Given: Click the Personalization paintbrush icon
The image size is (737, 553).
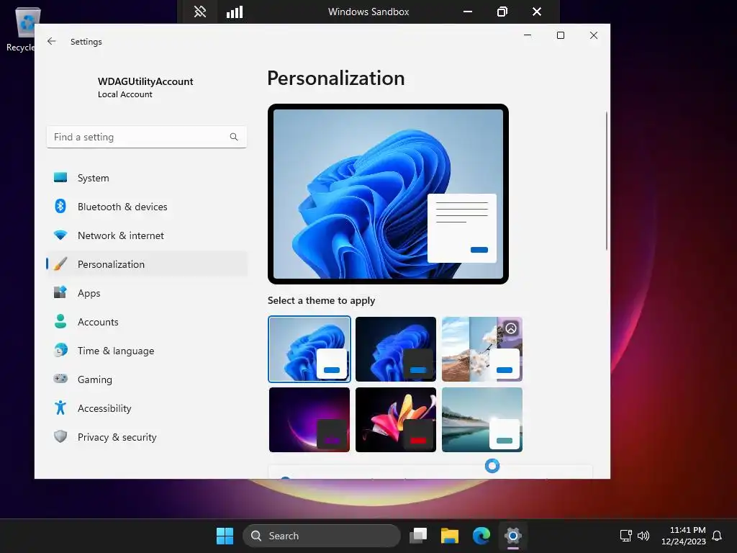Looking at the screenshot, I should 60,264.
